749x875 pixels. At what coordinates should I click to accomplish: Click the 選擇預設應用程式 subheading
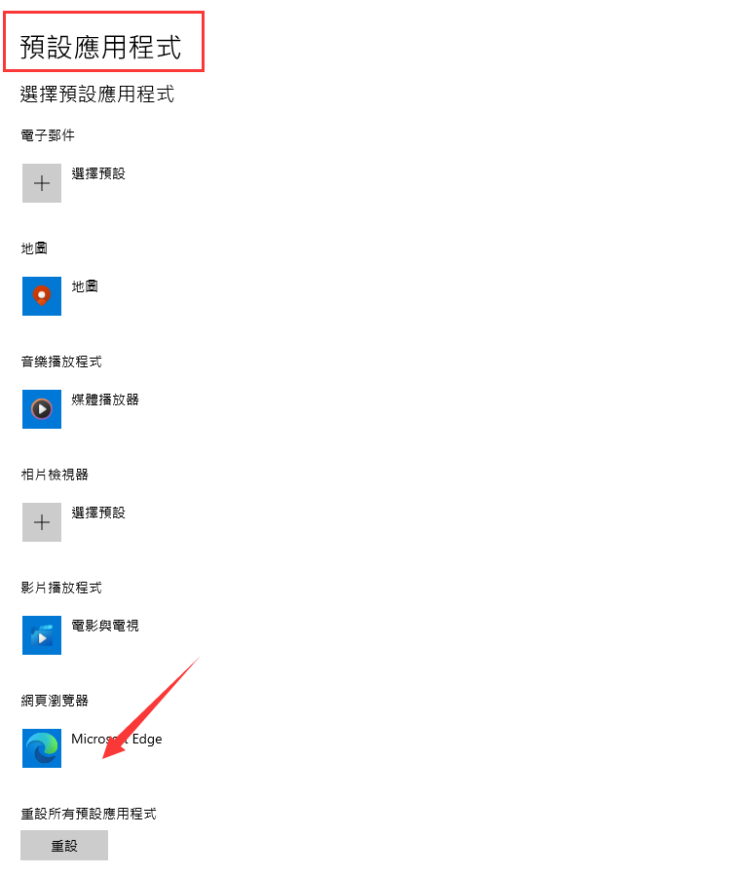tap(97, 94)
